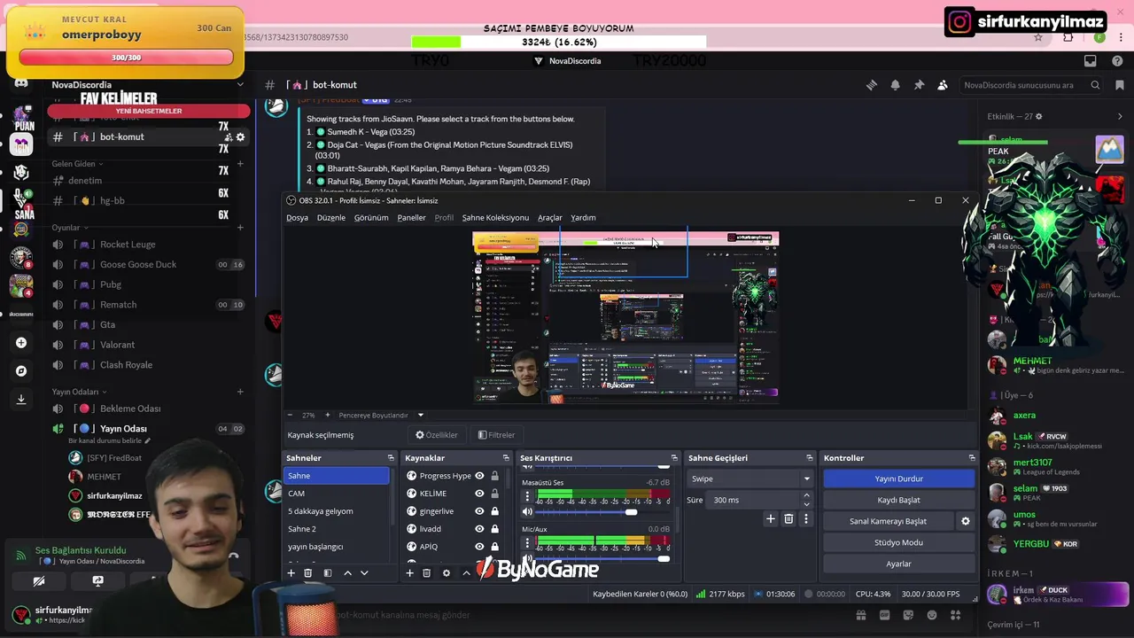Add a server with Discord plus button
Image resolution: width=1134 pixels, height=638 pixels.
[21, 343]
